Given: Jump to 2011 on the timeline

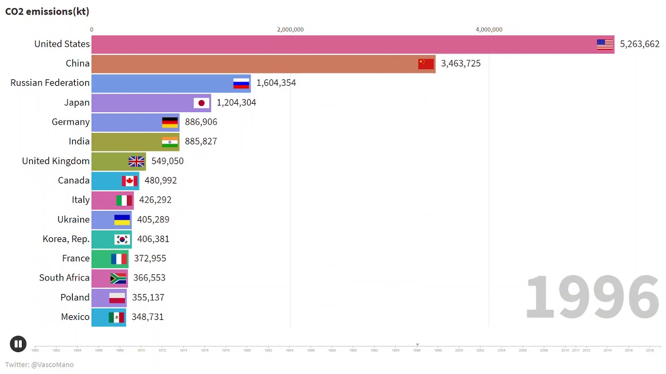Looking at the screenshot, I should pos(575,350).
